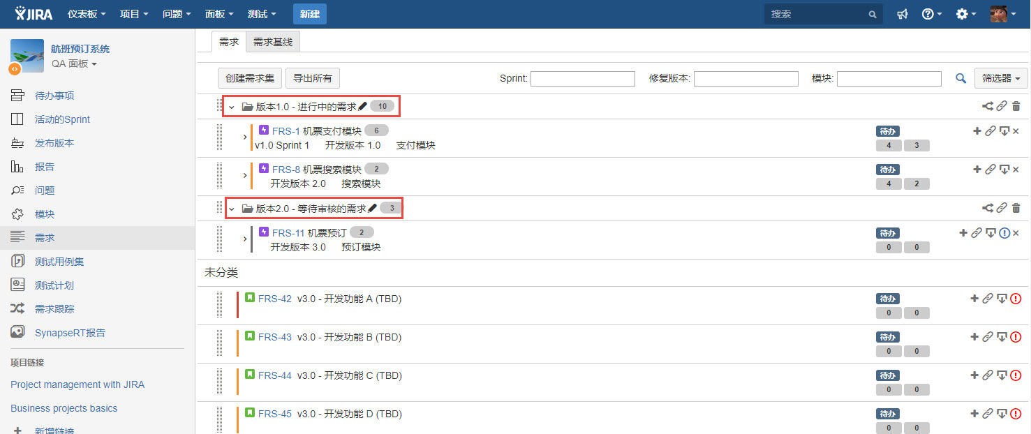The image size is (1031, 434).
Task: Open Project management with JIRA link
Action: tap(77, 384)
